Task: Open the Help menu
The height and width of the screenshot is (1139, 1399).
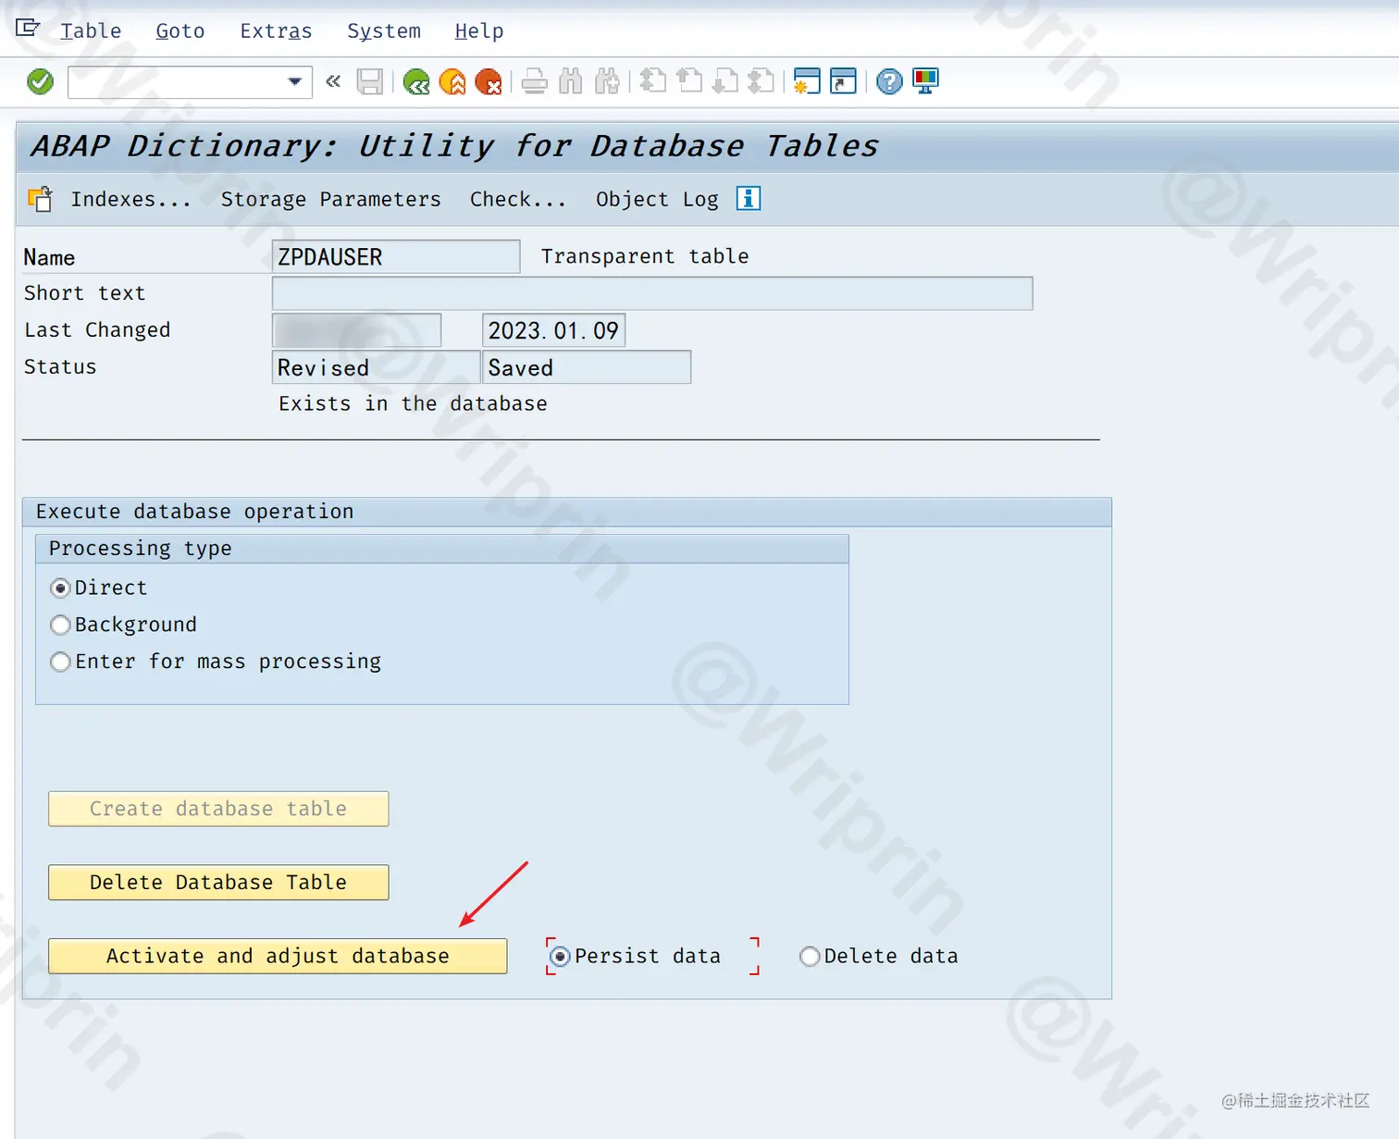Action: (x=479, y=31)
